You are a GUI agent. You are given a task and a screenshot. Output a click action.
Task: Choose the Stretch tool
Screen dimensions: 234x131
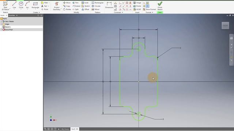86,6
